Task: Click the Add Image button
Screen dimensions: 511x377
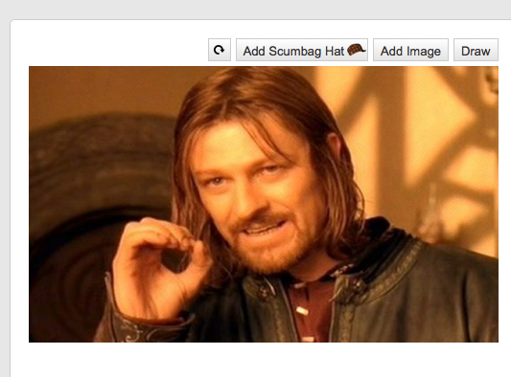Action: click(x=410, y=50)
